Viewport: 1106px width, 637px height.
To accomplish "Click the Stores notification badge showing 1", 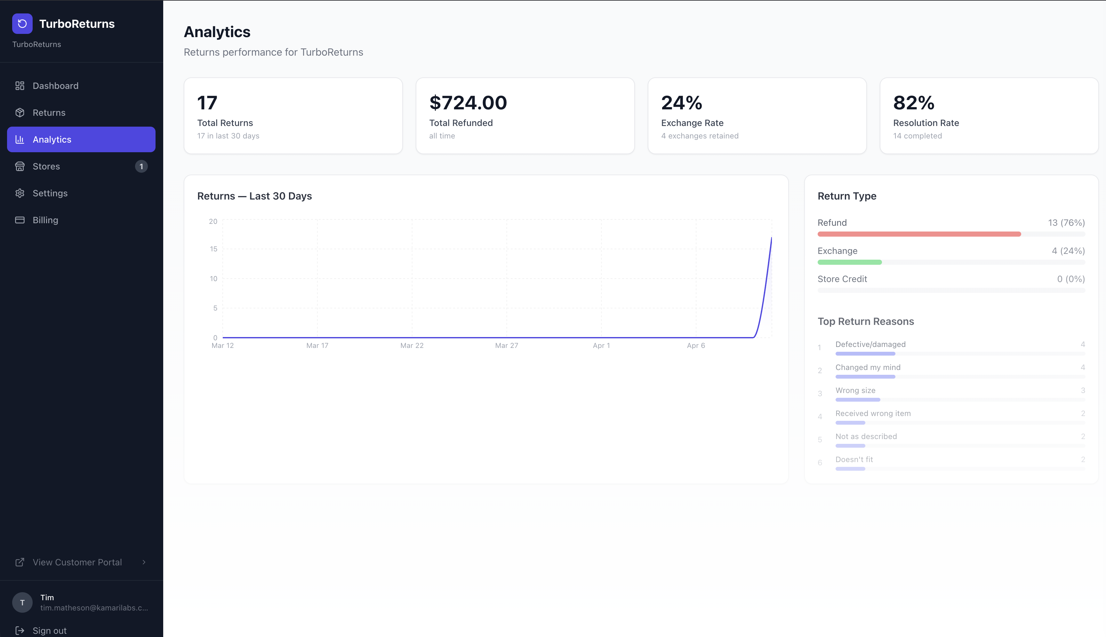I will 141,166.
